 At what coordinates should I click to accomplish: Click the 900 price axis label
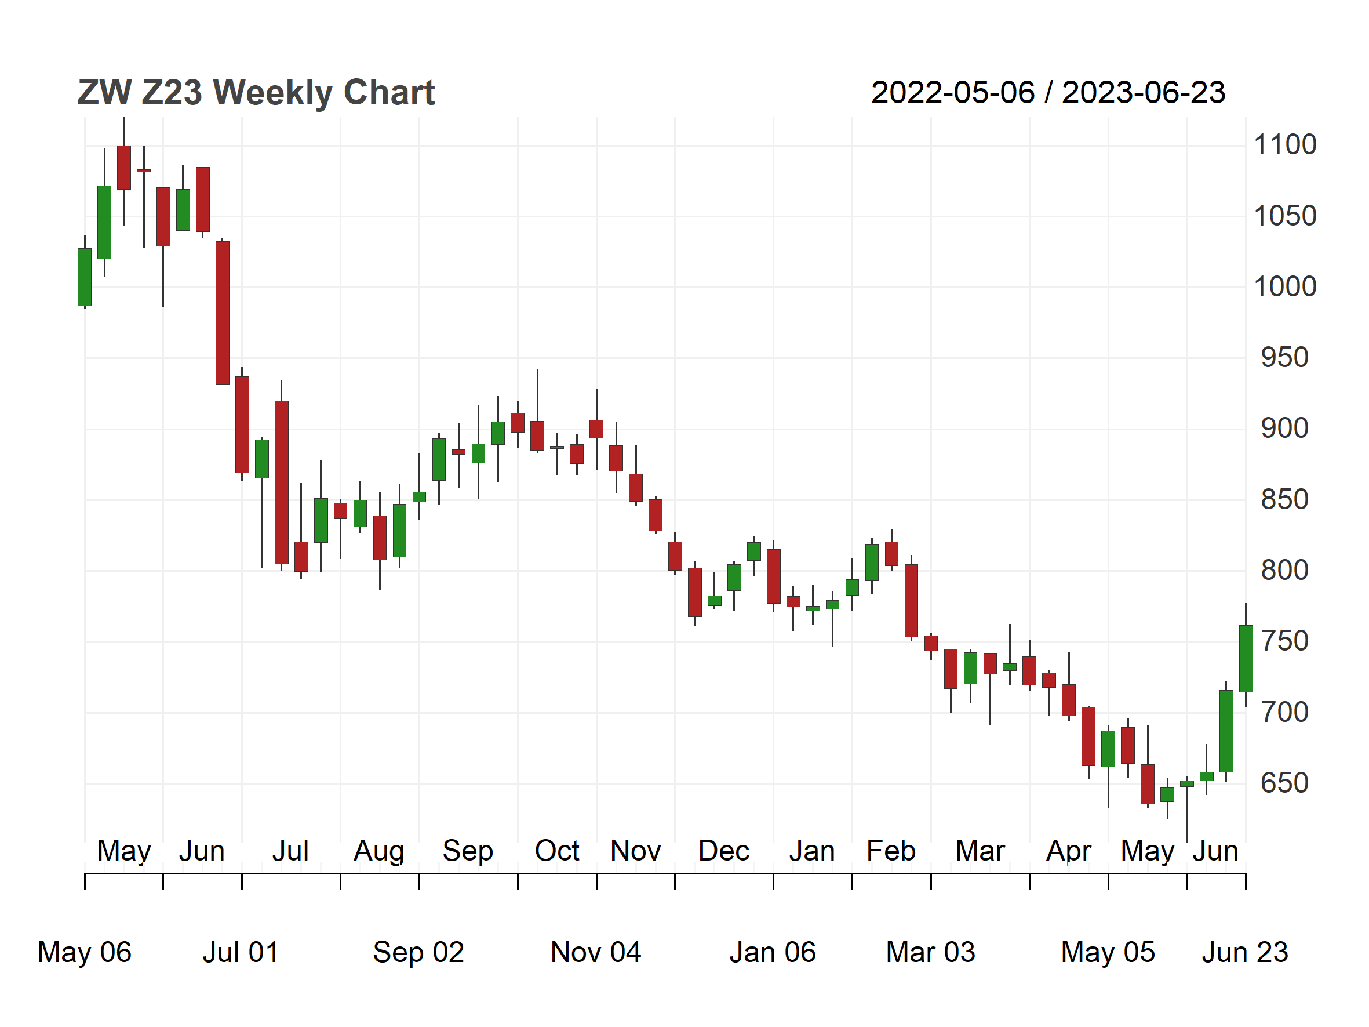(1284, 429)
